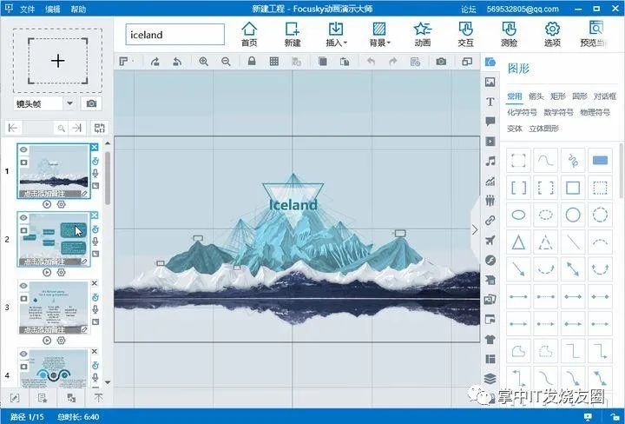Toggle the lock icon in toolbar

252,61
